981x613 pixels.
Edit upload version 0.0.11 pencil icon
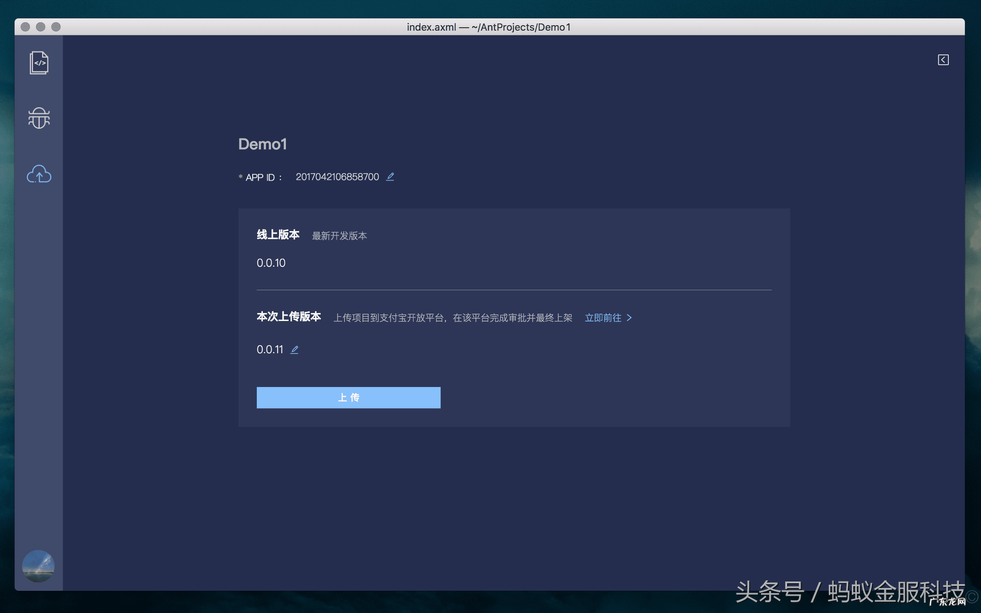tap(294, 349)
